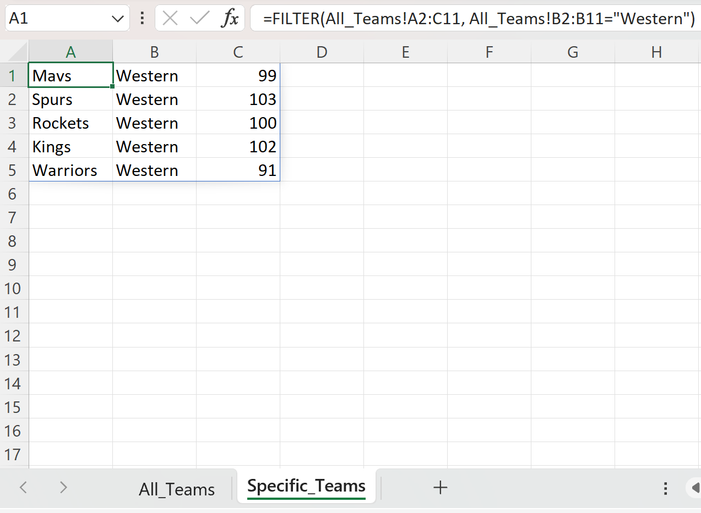The image size is (701, 513).
Task: Click the cell containing Mavs
Action: tap(70, 75)
